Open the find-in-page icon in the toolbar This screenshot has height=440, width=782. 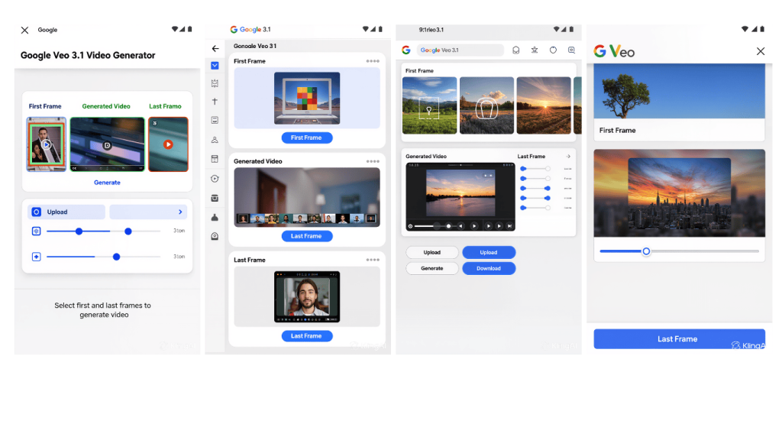571,50
